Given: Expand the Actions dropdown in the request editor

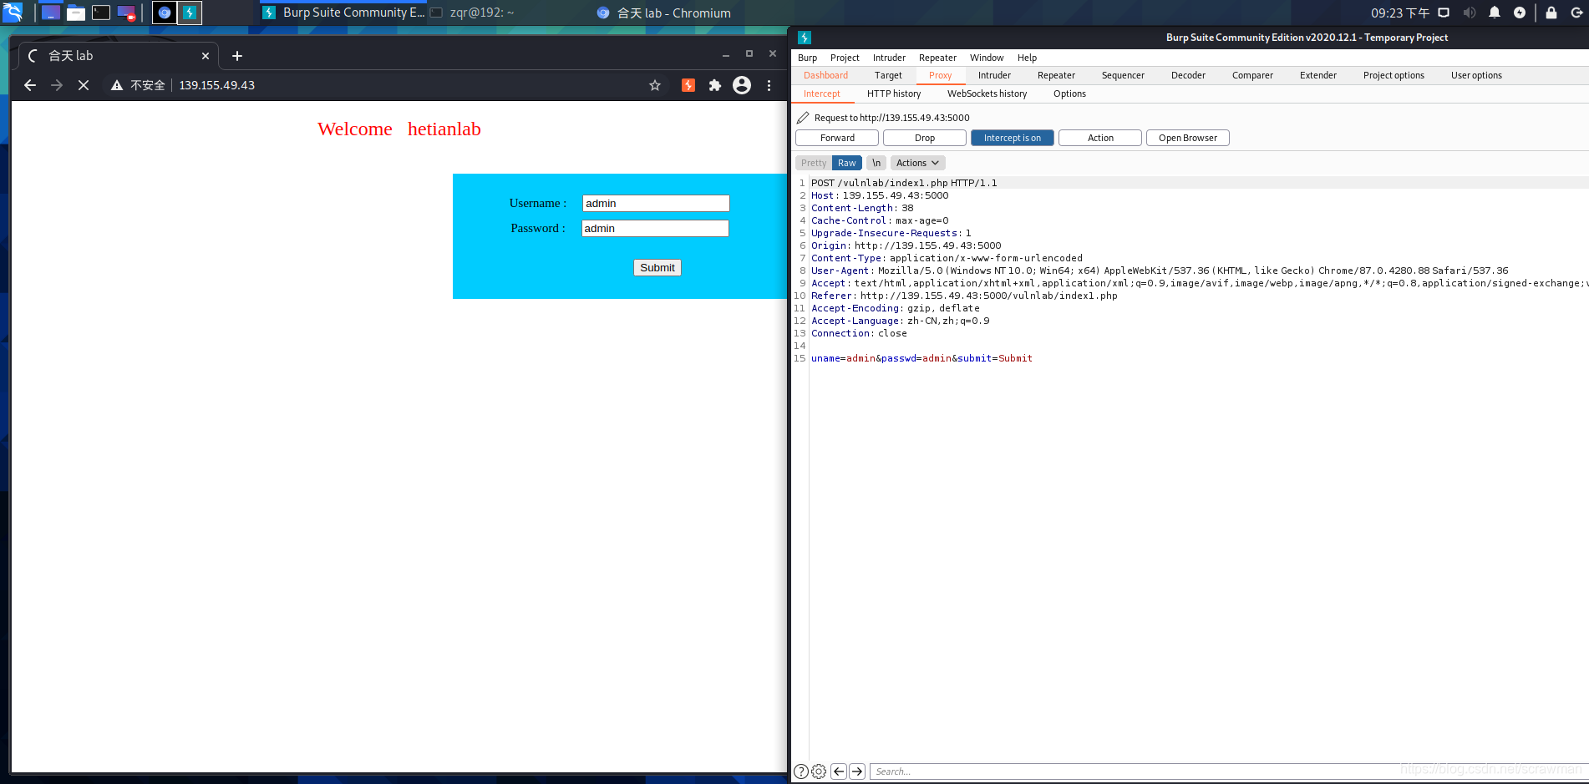Looking at the screenshot, I should coord(917,163).
